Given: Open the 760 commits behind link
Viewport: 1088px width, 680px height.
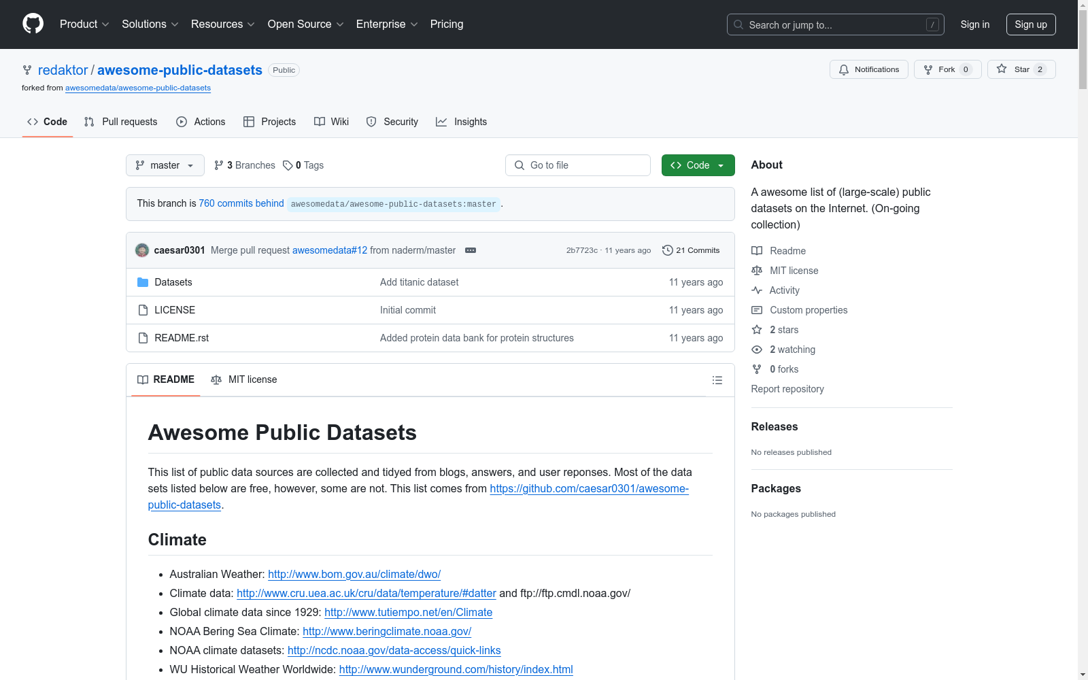Looking at the screenshot, I should (241, 203).
